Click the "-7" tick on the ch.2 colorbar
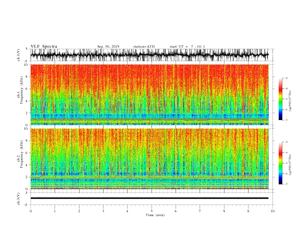307x237 pixels. click(x=286, y=184)
